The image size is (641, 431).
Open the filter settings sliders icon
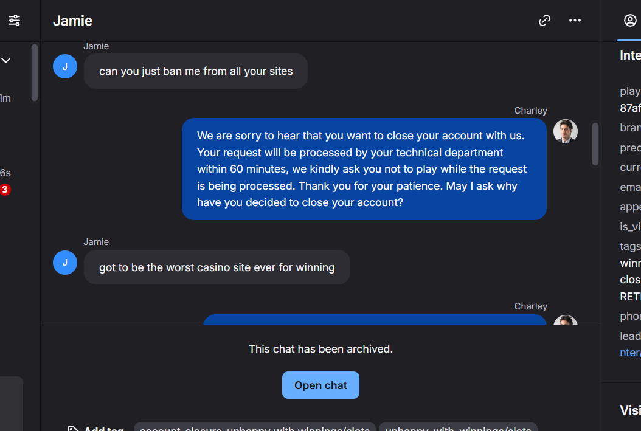pyautogui.click(x=15, y=21)
